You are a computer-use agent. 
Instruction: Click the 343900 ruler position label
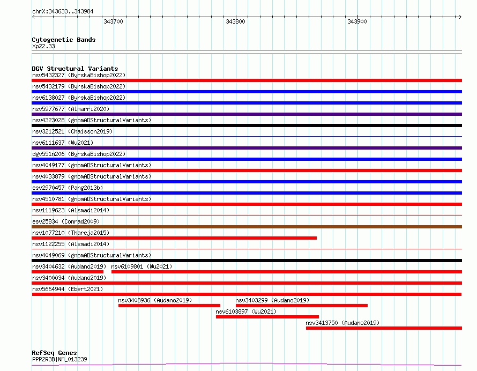357,21
